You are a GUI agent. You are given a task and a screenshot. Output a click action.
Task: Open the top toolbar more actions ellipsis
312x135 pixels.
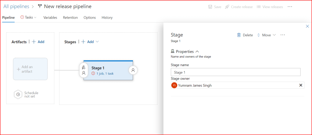[290, 7]
